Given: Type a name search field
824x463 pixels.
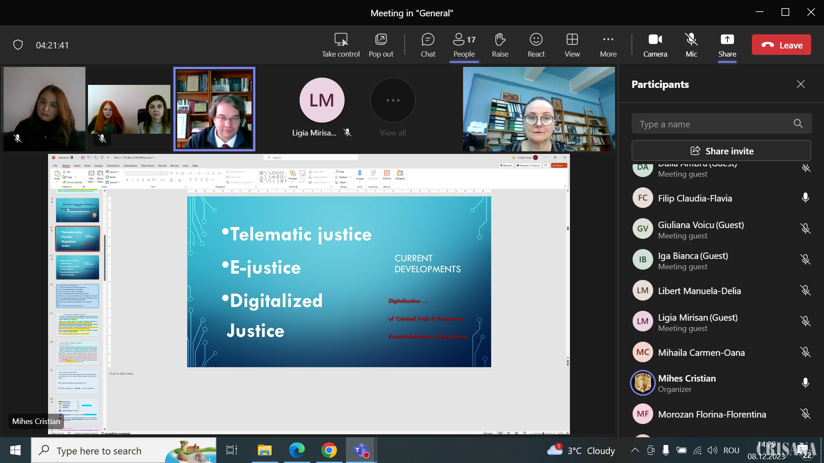Looking at the screenshot, I should (712, 124).
